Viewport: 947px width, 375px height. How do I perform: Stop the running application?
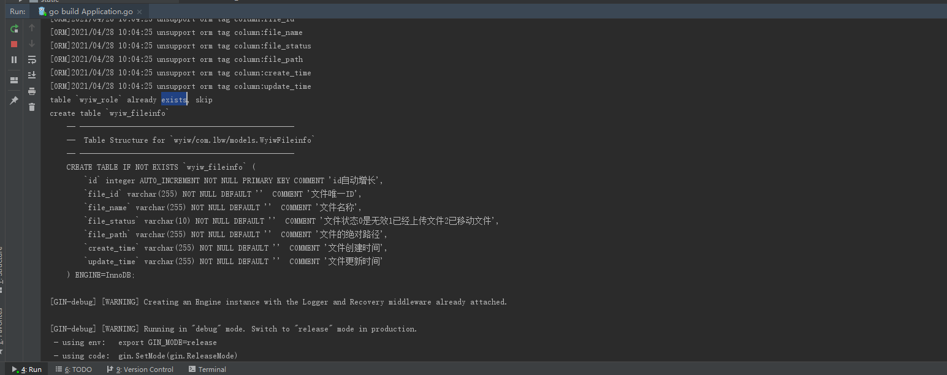coord(13,44)
